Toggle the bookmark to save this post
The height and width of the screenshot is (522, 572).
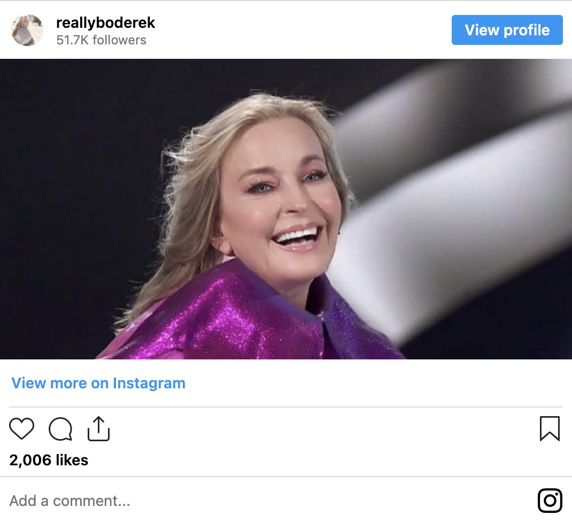[550, 428]
